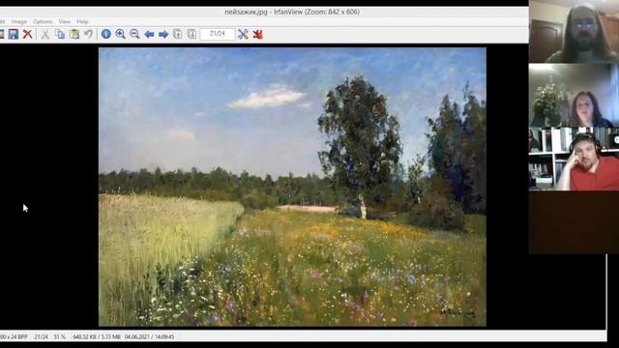Click the landscape painting in the viewer
The image size is (619, 348).
tap(292, 187)
